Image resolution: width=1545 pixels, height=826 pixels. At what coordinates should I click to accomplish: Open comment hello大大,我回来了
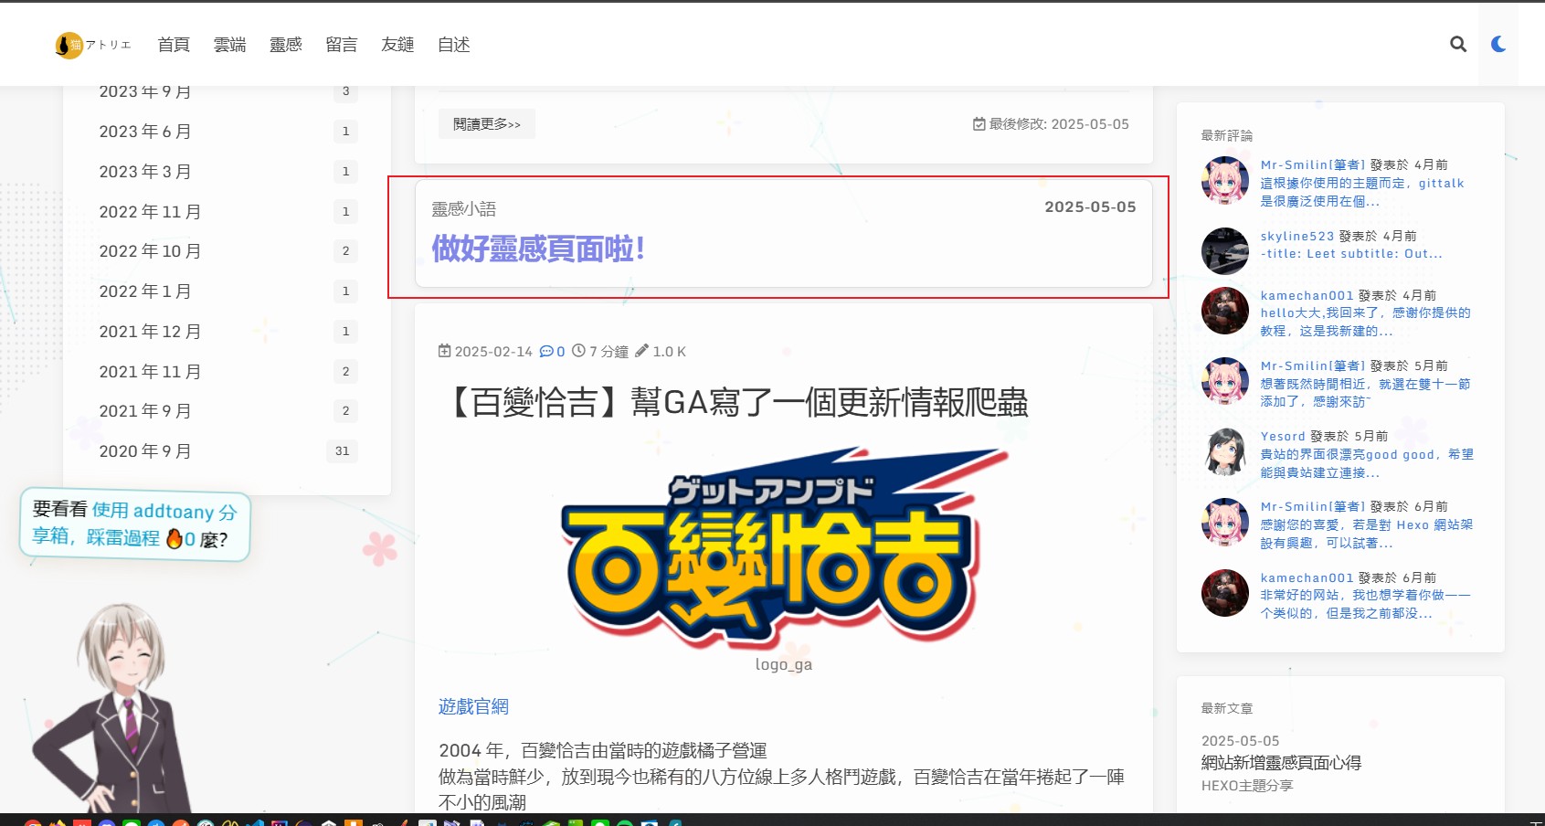(x=1365, y=322)
